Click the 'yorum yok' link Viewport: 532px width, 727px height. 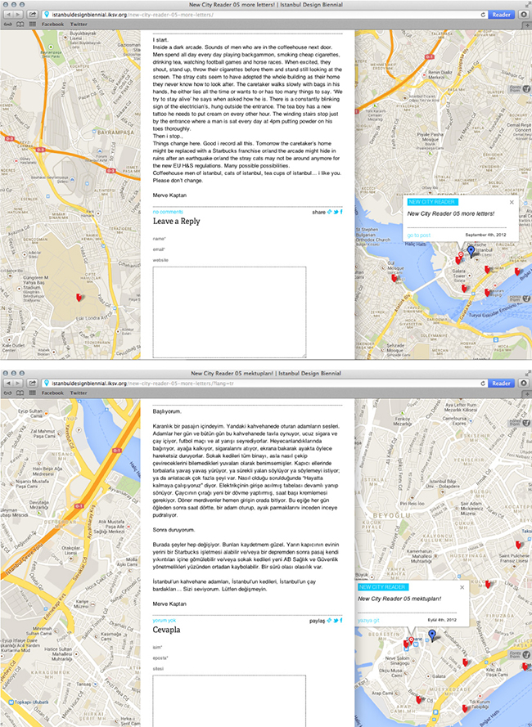[x=165, y=621]
